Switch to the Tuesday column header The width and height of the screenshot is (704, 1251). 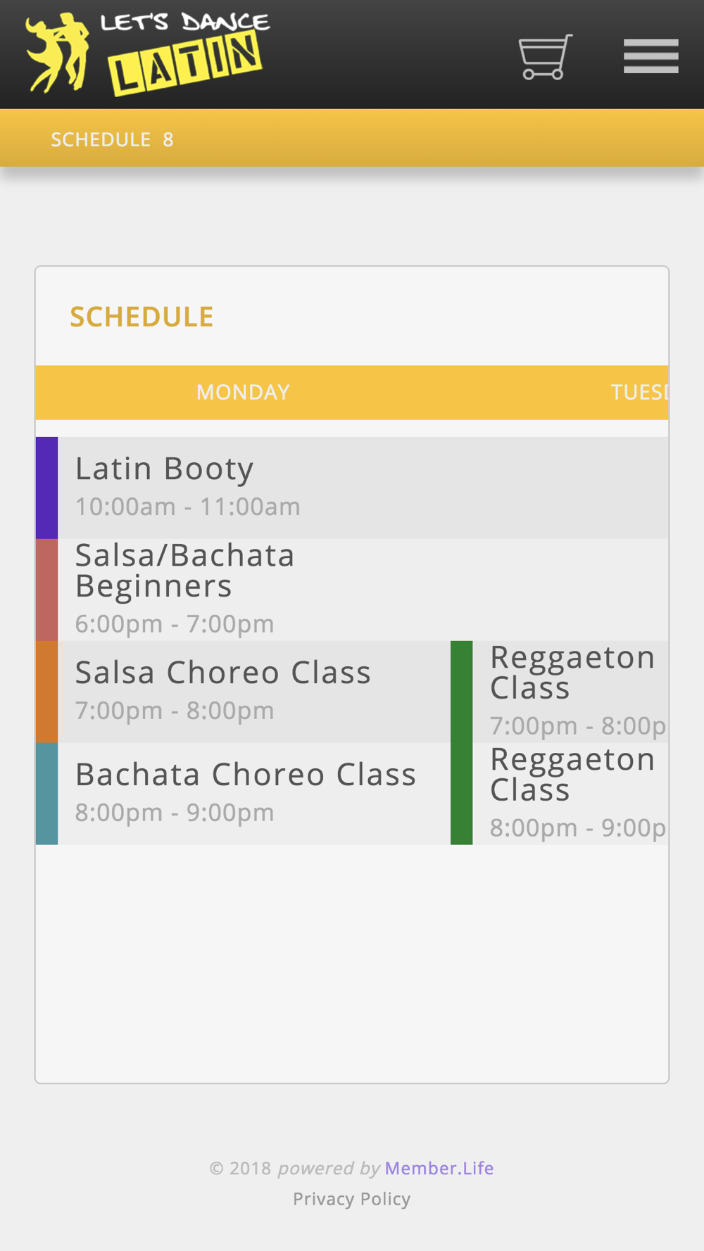tap(639, 392)
